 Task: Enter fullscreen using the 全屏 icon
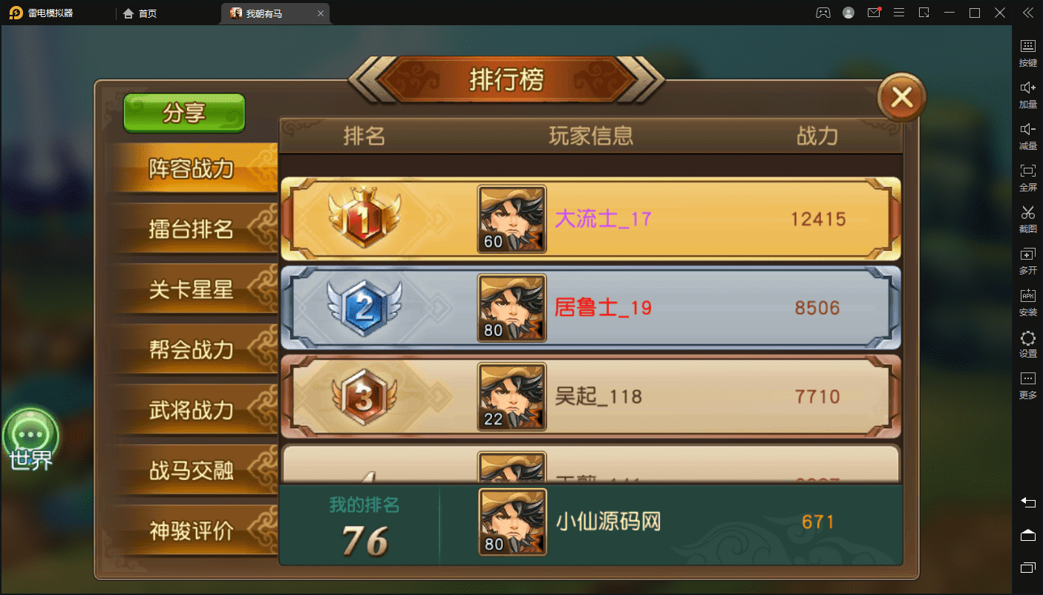pyautogui.click(x=1028, y=177)
